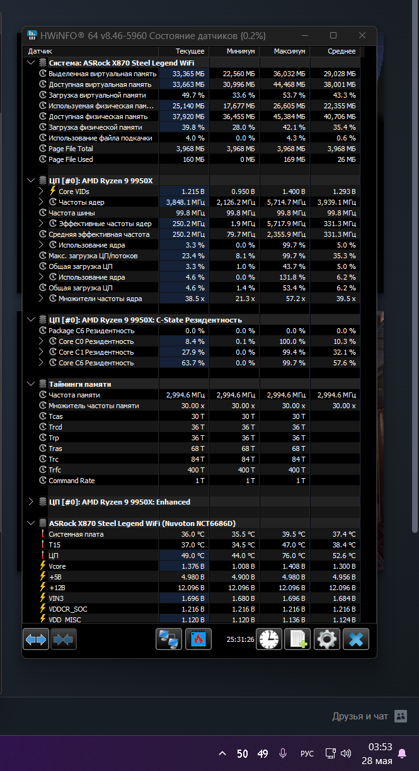419x771 pixels.
Task: Select the Page File Used row
Action: tap(193, 159)
